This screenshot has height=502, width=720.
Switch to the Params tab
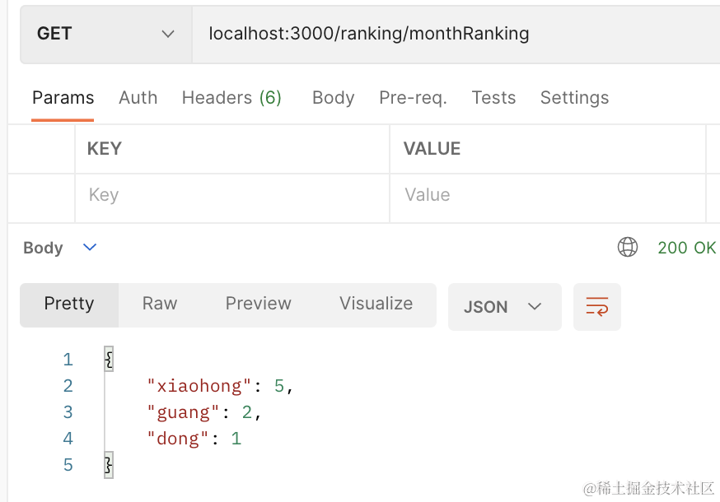click(x=63, y=98)
